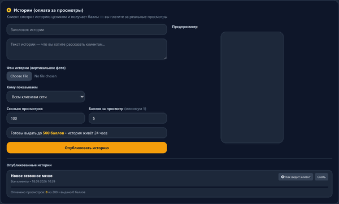This screenshot has width=339, height=204.
Task: Click the subtitle about paying for real views
Action: (87, 17)
